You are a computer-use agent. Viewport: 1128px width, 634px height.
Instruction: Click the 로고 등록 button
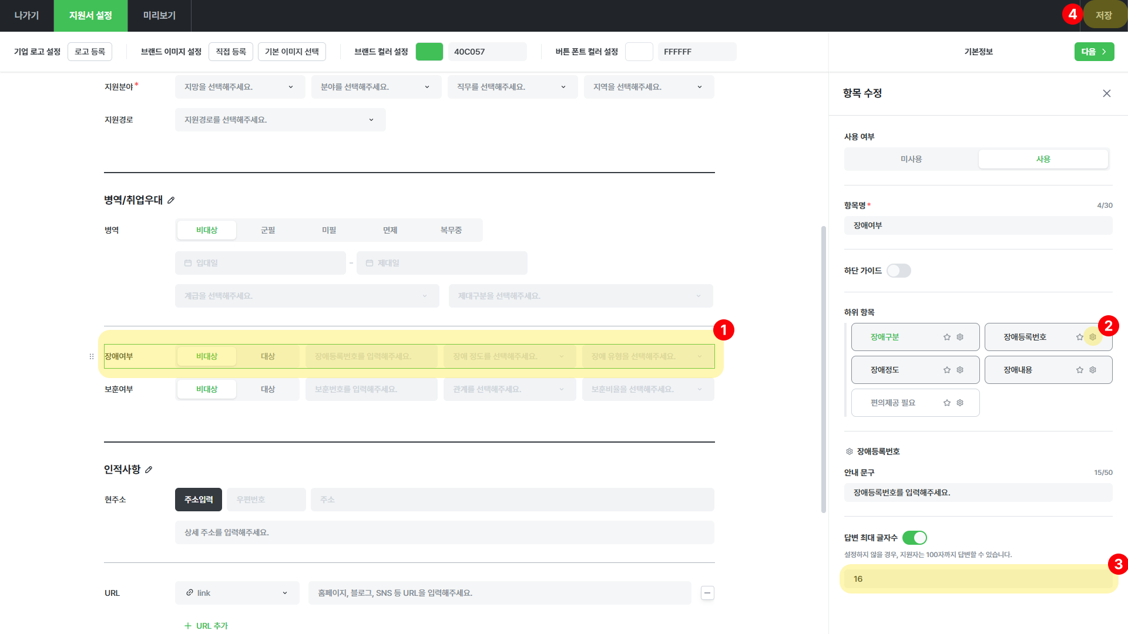click(x=90, y=52)
